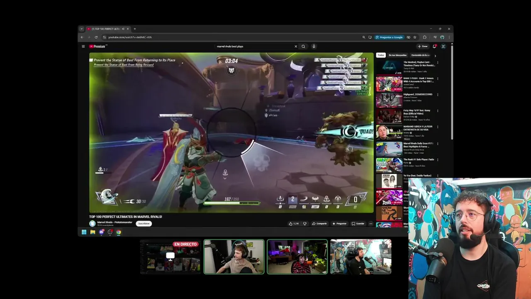Viewport: 531px width, 299px height.
Task: Bookmark this page with the star icon
Action: point(414,37)
